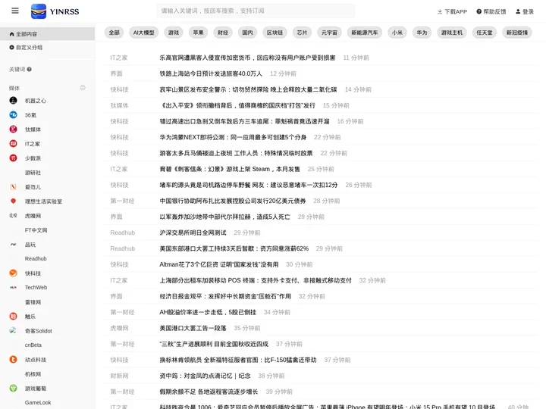The image size is (546, 409).
Task: Select 机核网 in the media list
Action: click(x=33, y=374)
